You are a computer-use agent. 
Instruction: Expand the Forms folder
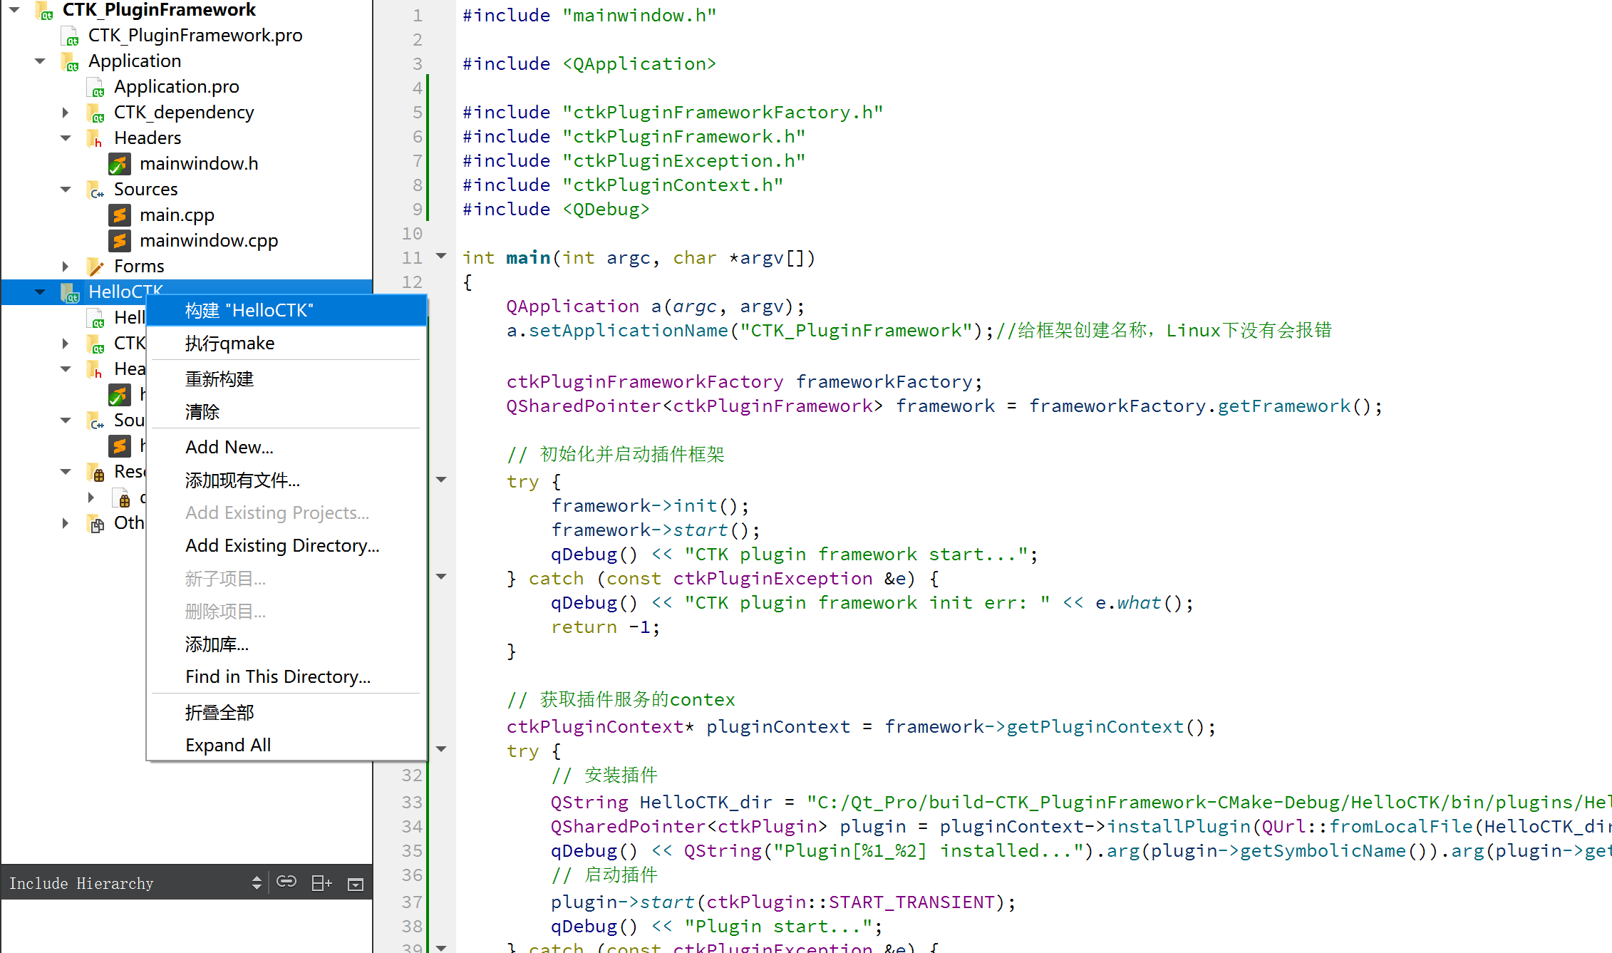click(66, 266)
